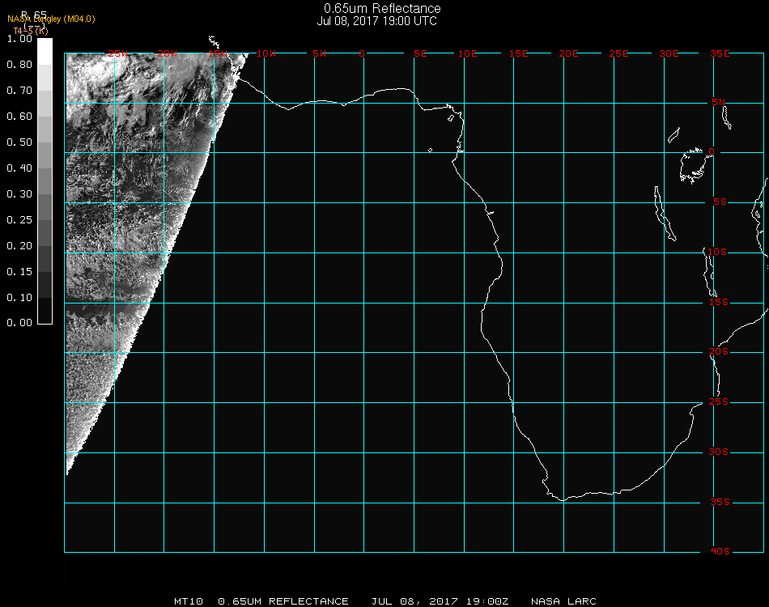Click the longitude label '10E'
The height and width of the screenshot is (607, 769).
click(x=468, y=54)
